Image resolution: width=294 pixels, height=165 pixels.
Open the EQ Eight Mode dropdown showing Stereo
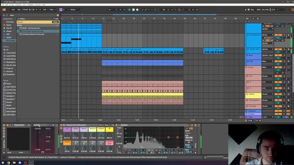189,133
